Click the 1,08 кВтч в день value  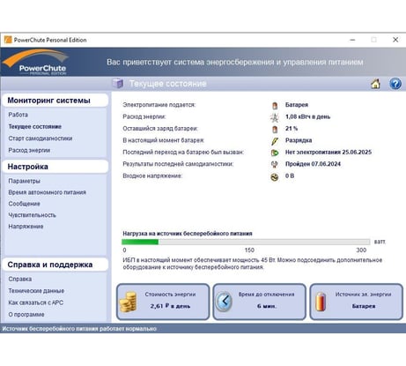click(x=307, y=116)
